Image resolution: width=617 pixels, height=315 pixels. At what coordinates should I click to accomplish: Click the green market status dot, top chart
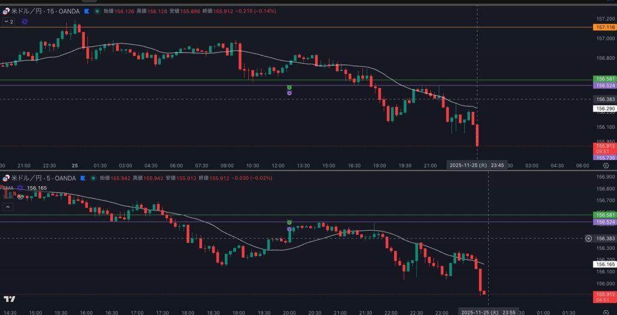(x=97, y=11)
